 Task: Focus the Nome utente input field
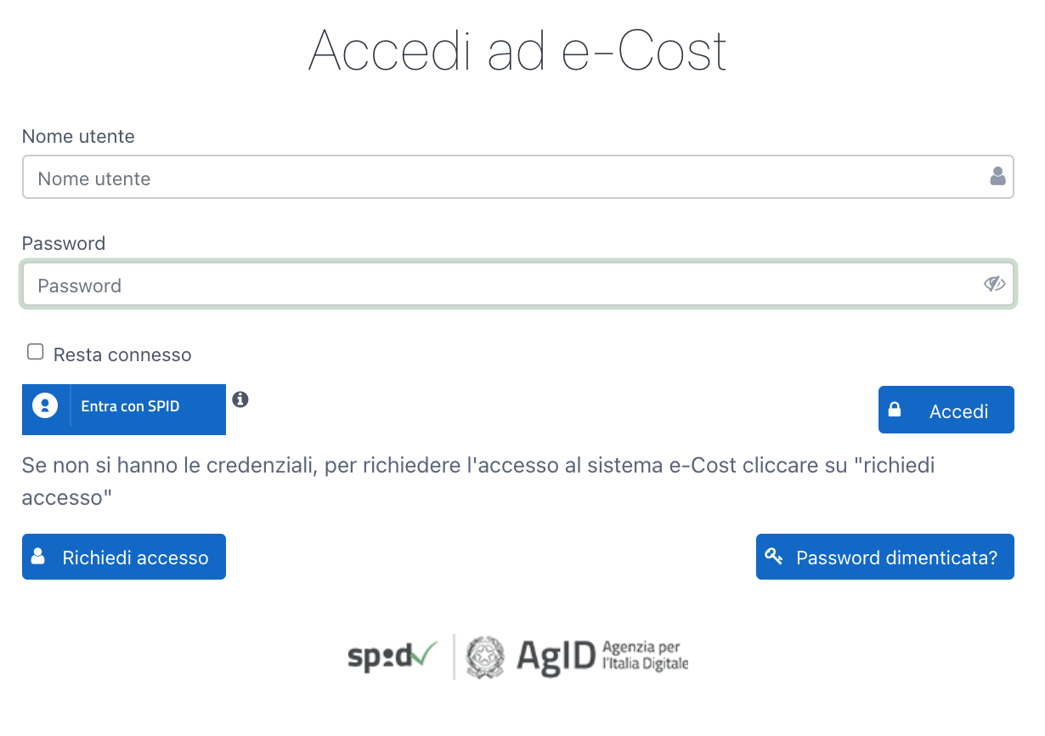click(518, 177)
